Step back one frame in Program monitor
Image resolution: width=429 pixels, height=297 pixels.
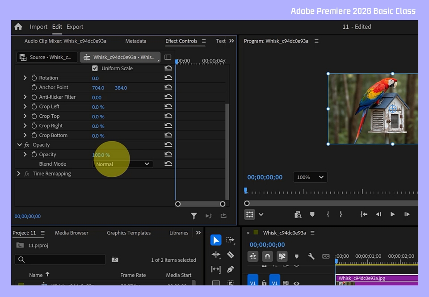pyautogui.click(x=379, y=214)
